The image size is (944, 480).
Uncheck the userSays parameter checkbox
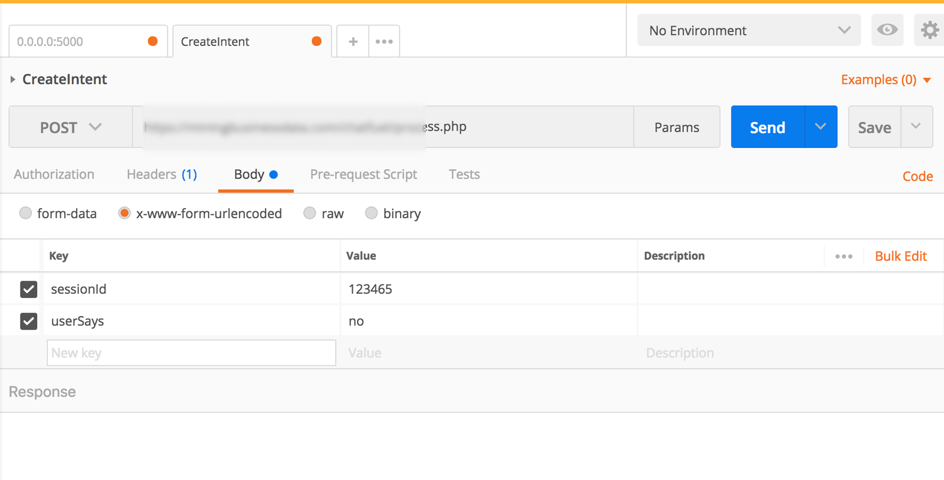point(28,321)
